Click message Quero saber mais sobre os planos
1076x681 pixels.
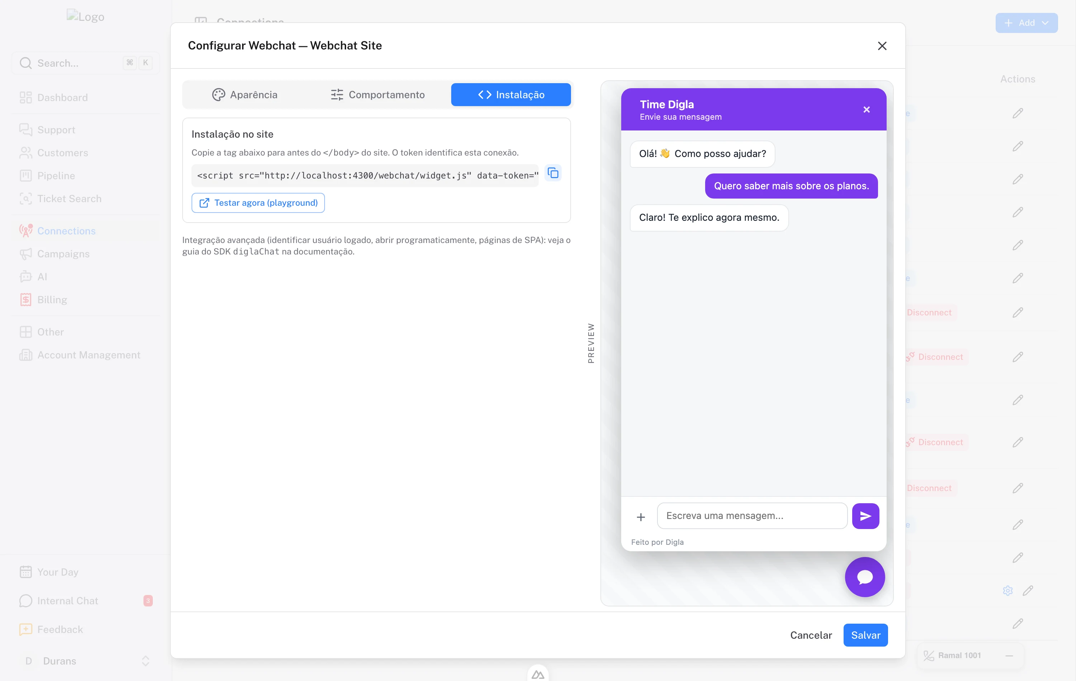(791, 186)
